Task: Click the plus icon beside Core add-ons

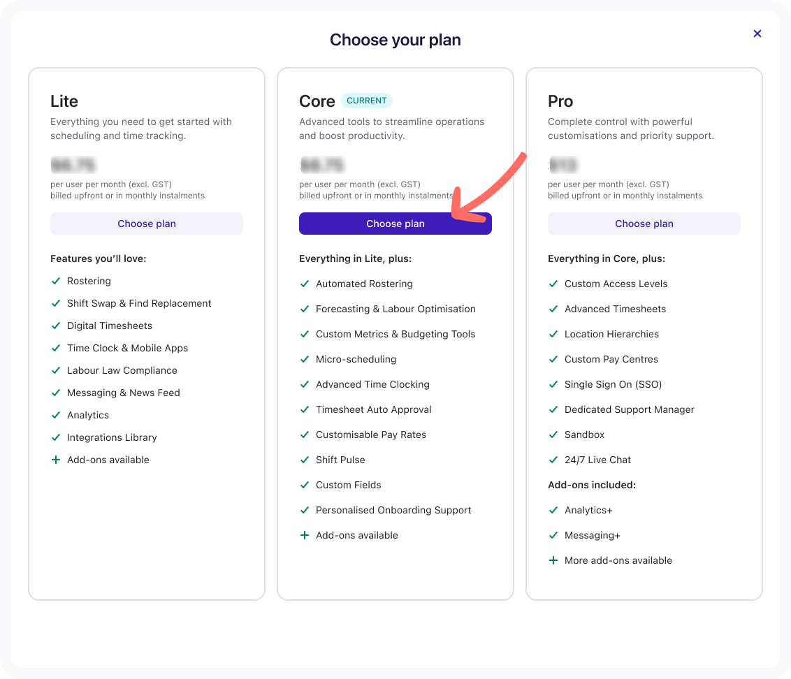Action: tap(305, 535)
